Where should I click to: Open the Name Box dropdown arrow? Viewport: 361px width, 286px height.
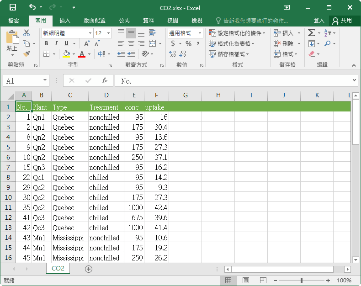45,81
